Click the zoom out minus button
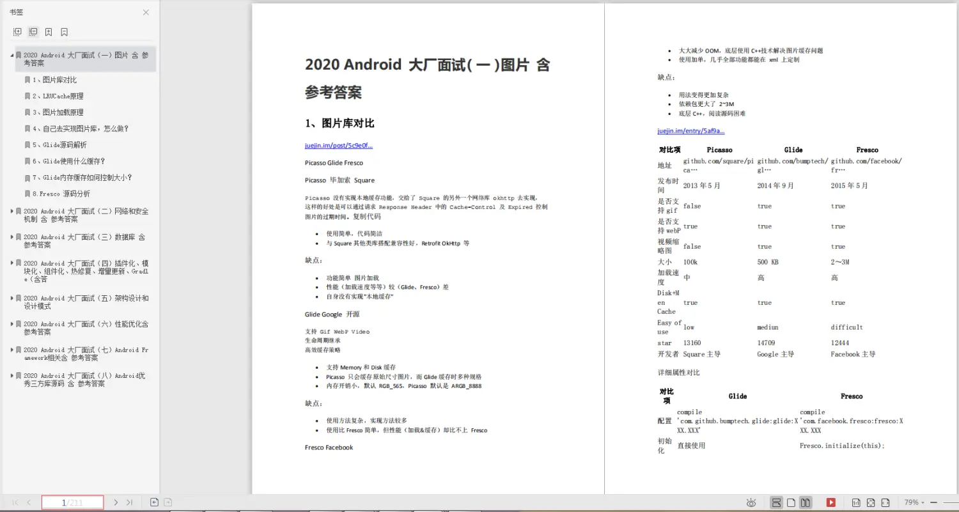The image size is (959, 512). (x=933, y=503)
